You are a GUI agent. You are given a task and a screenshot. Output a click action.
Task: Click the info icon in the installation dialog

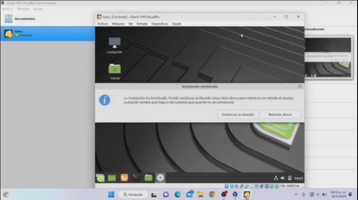(105, 100)
